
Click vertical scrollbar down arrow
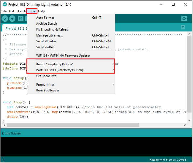(x=189, y=120)
